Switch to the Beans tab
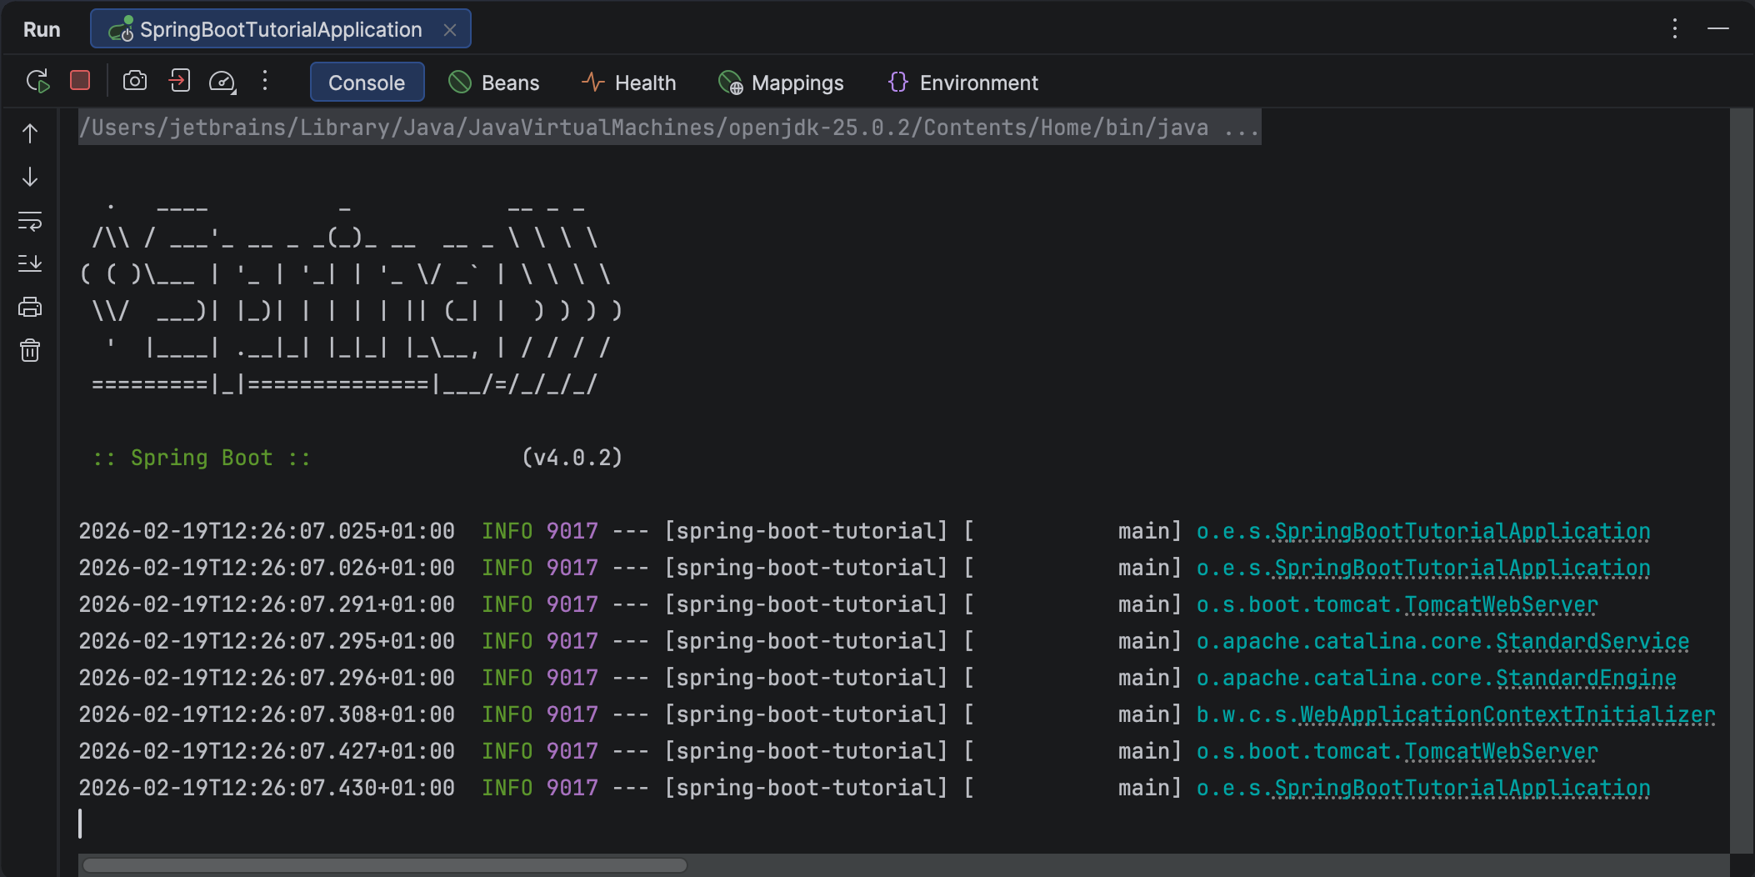This screenshot has height=877, width=1755. [493, 83]
